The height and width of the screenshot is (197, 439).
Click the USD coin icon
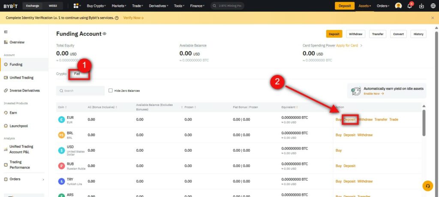(61, 150)
